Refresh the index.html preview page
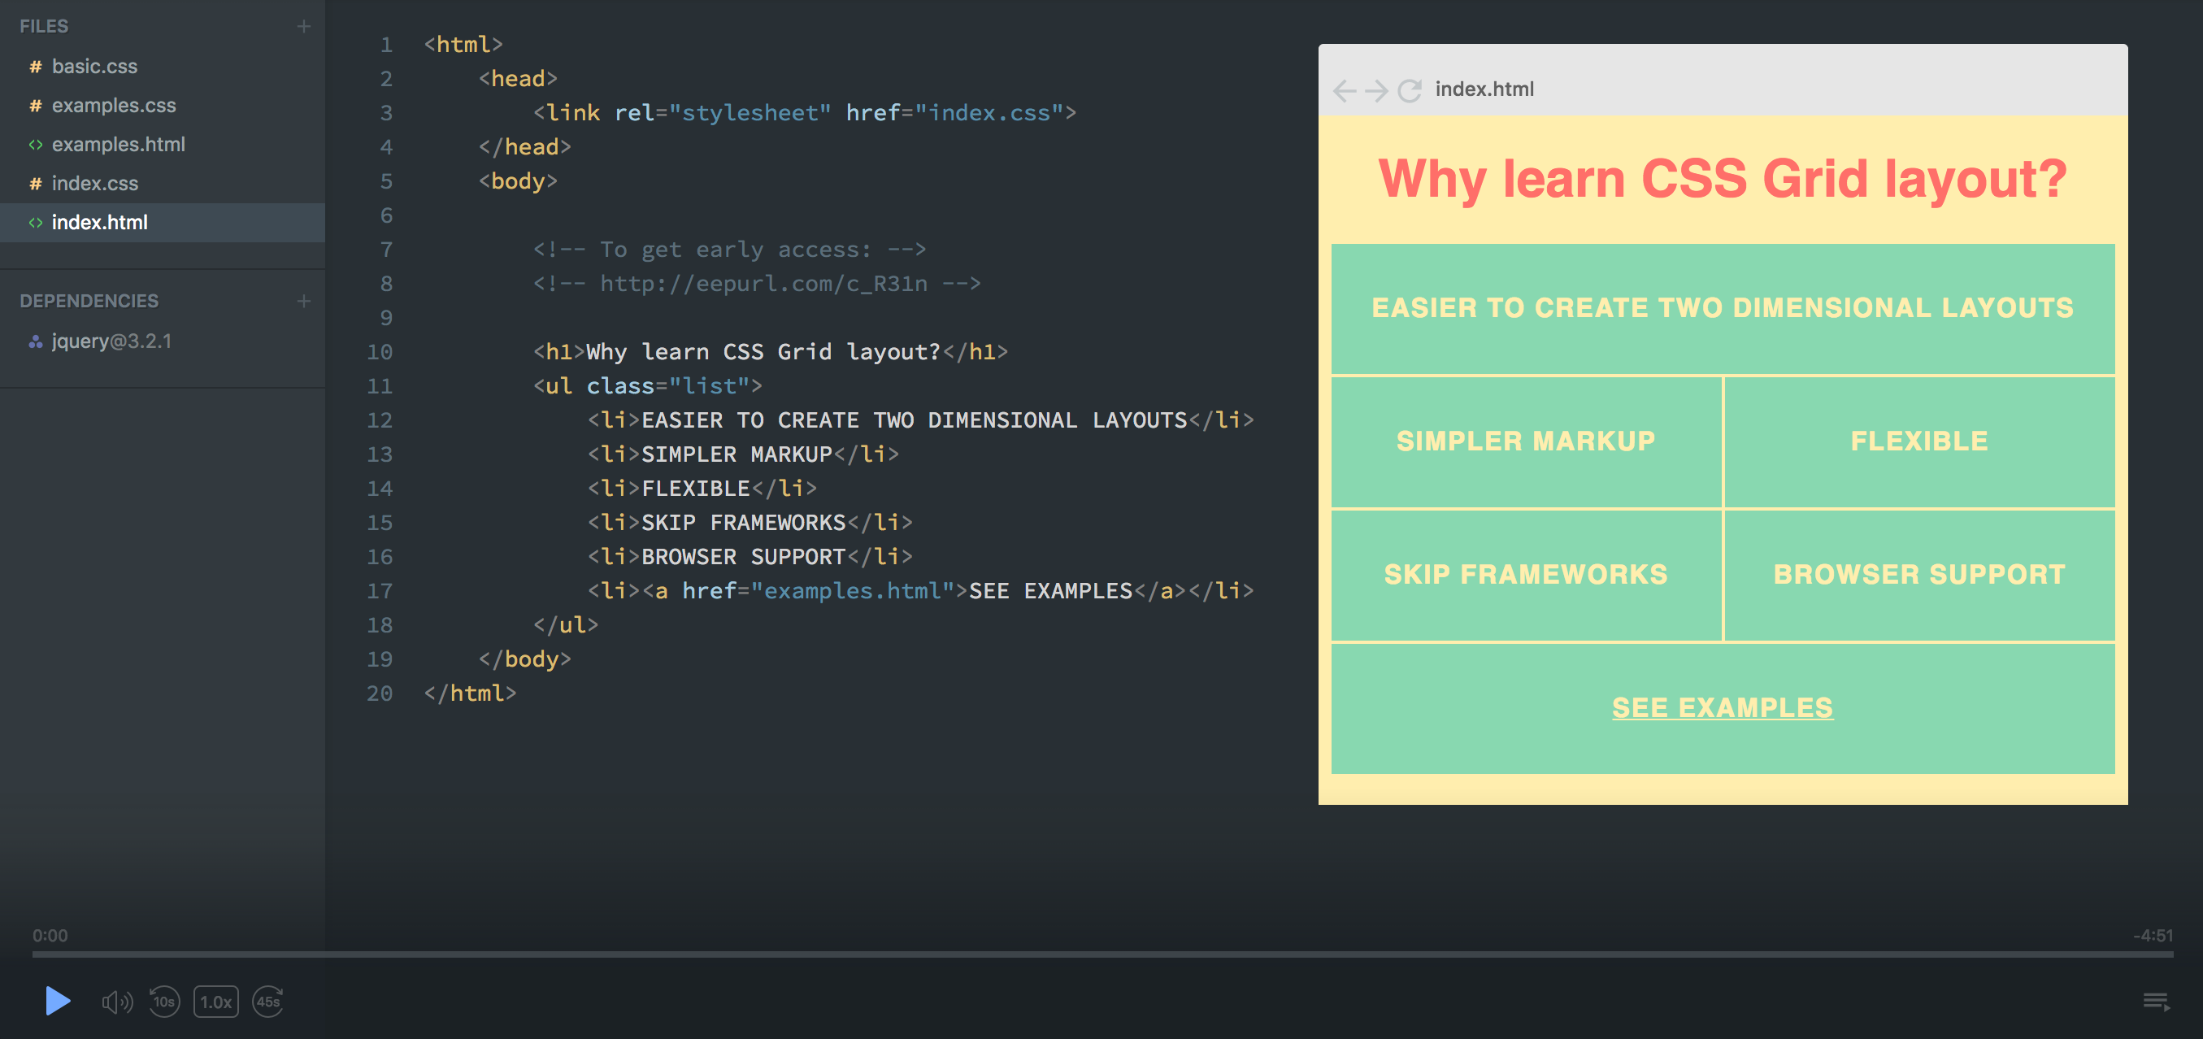Viewport: 2203px width, 1039px height. click(1410, 89)
